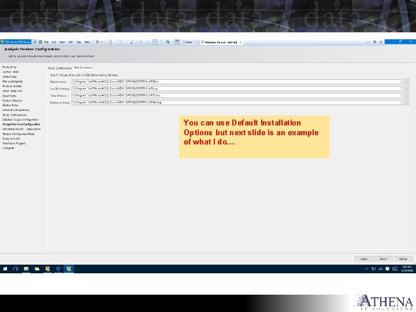
Task: Open the explorer window icon on the taskbar
Action: point(26,269)
